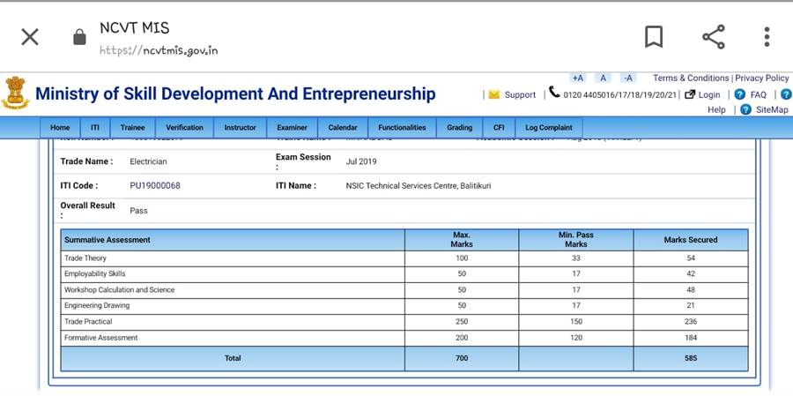793x396 pixels.
Task: Reset font size with A
Action: coord(603,78)
